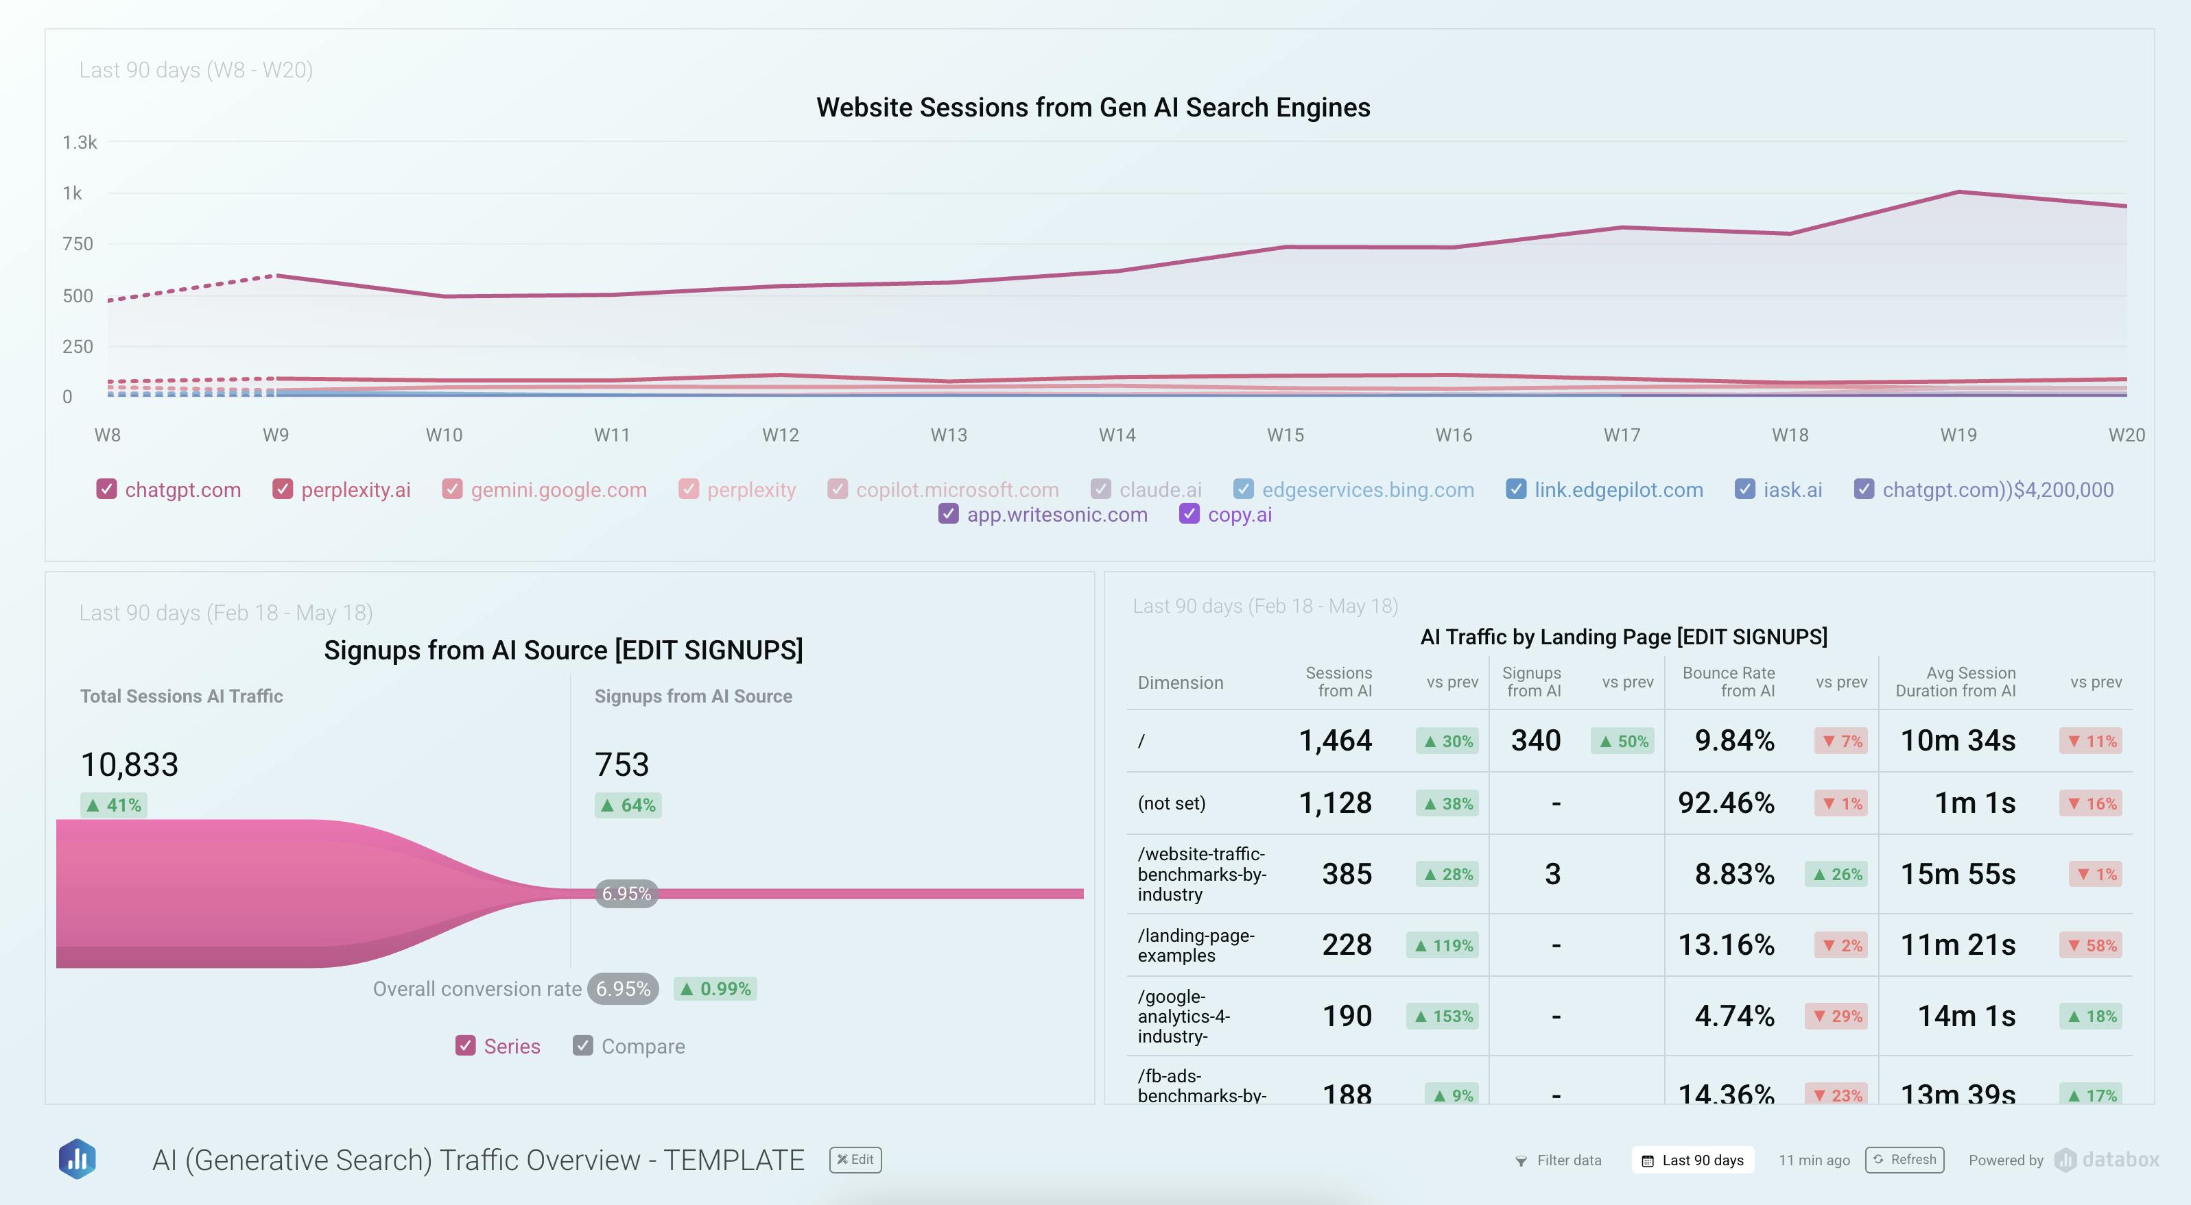Click the 64% signups change badge
The width and height of the screenshot is (2191, 1205).
(x=628, y=805)
